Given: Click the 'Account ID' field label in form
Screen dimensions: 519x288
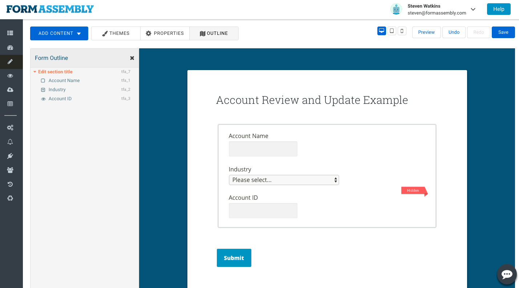Looking at the screenshot, I should point(243,198).
